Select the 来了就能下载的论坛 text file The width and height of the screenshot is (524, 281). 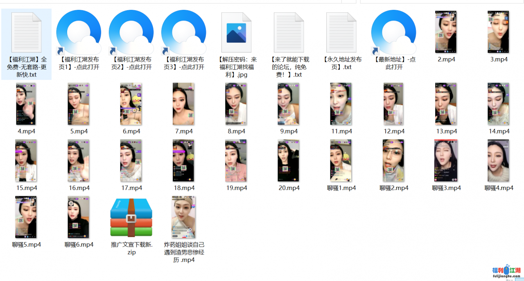point(289,33)
